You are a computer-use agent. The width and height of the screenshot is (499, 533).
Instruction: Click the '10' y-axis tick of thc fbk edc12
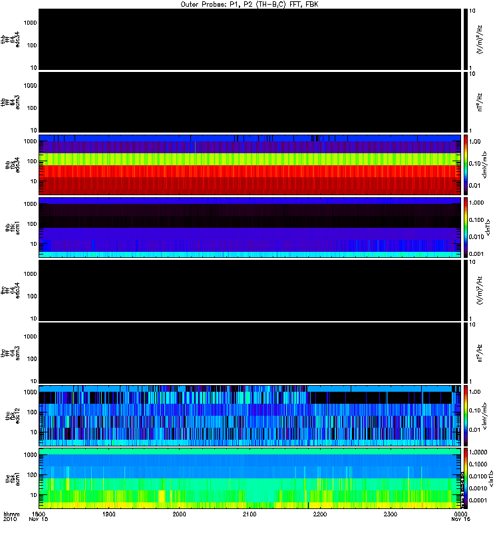(x=34, y=432)
